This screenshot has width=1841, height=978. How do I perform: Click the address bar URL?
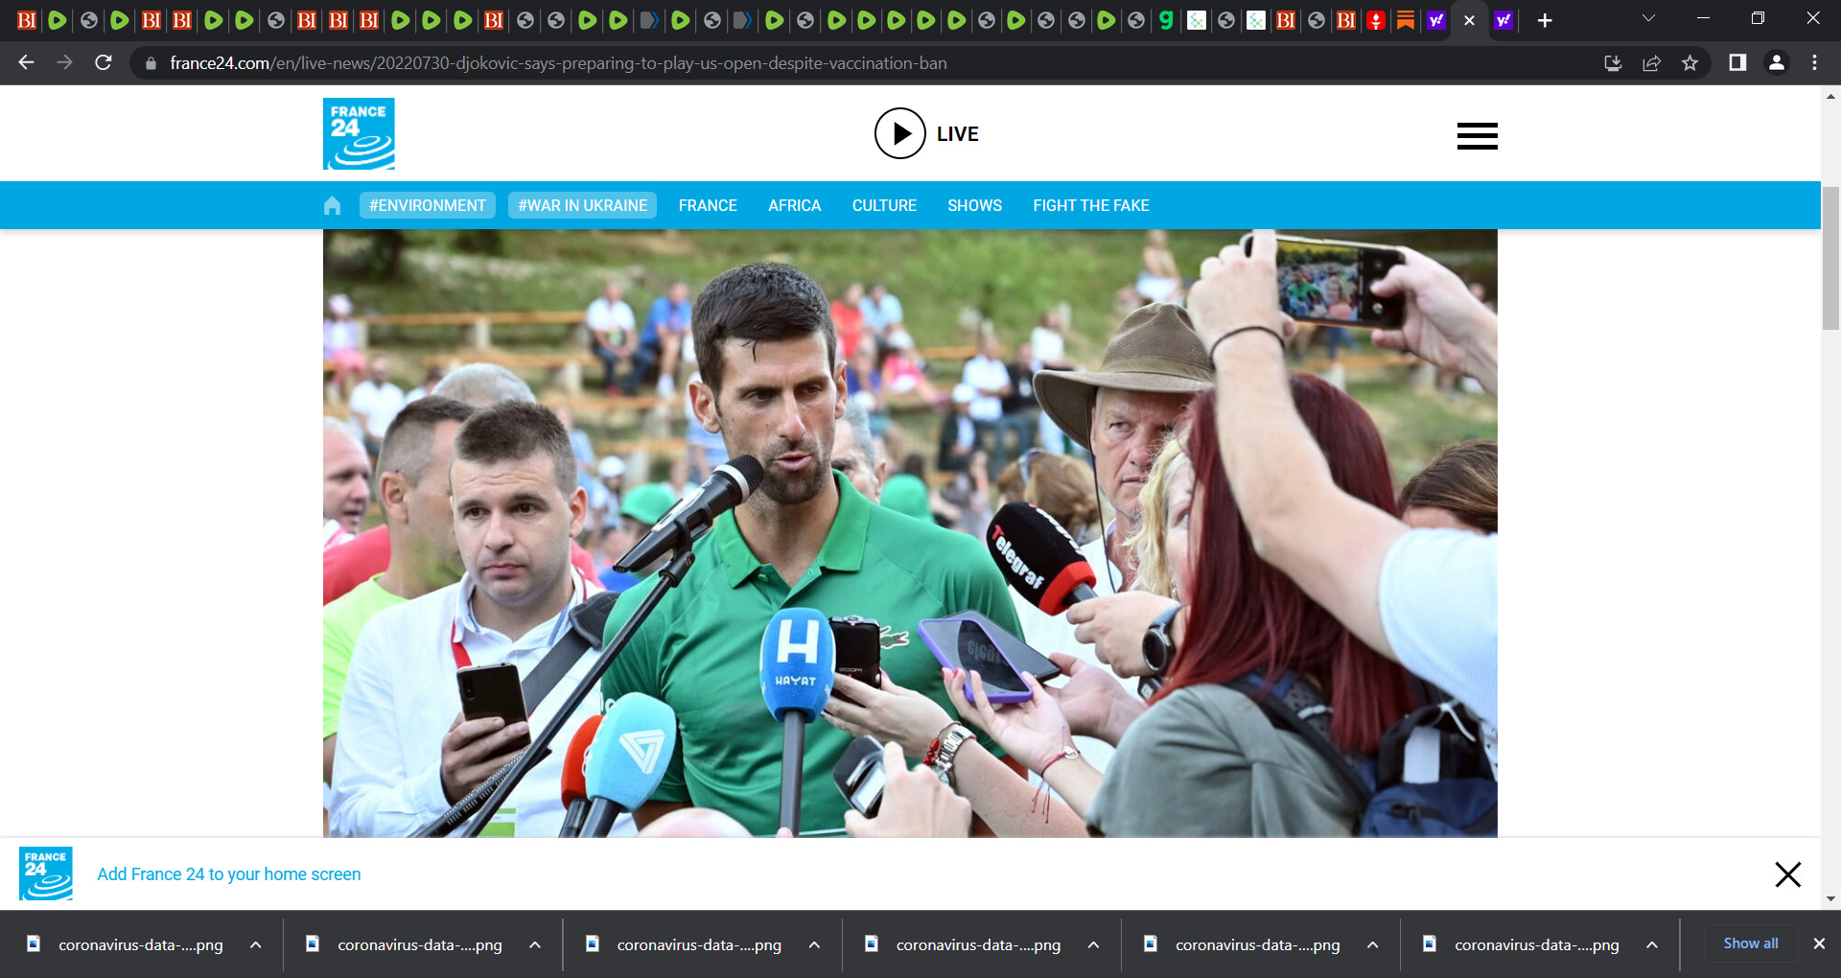(x=558, y=63)
